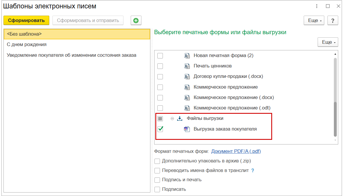
Task: Click the download icon of Файлы выгрузки
Action: [180, 118]
